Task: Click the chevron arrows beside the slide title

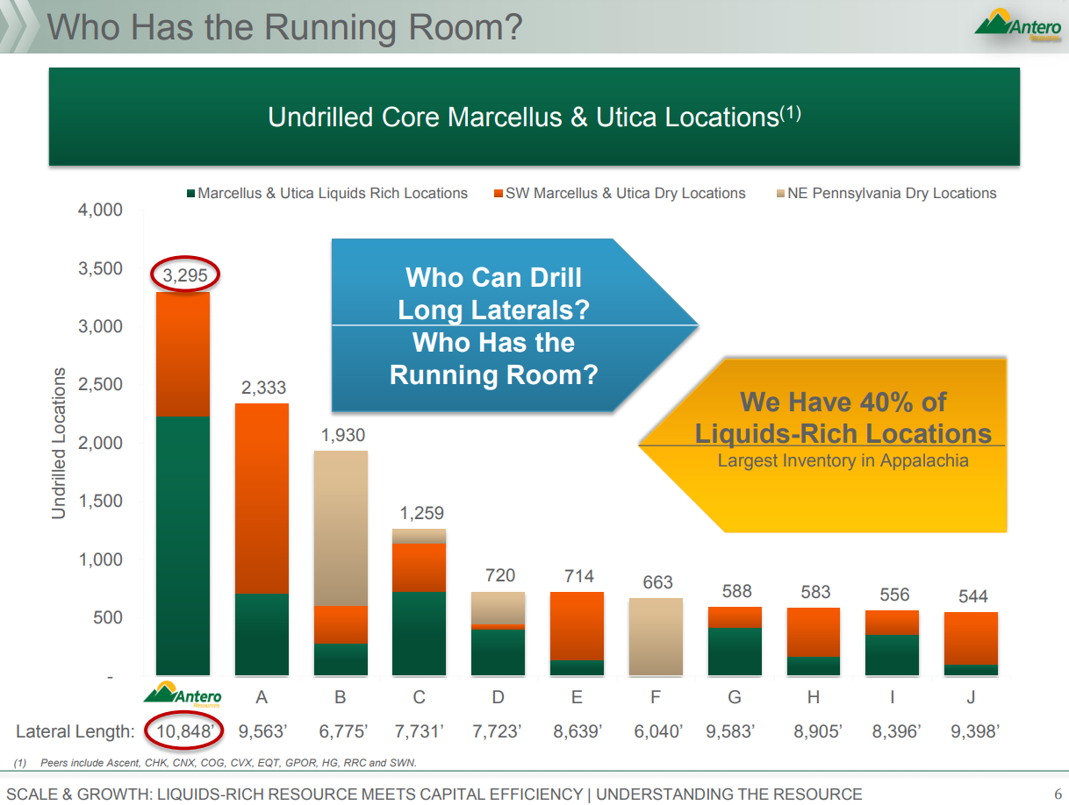Action: tap(19, 27)
